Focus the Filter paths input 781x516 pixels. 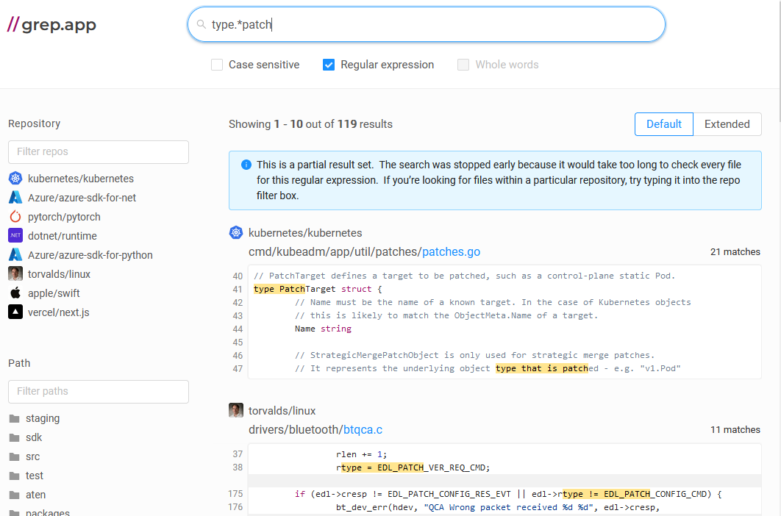pyautogui.click(x=99, y=392)
